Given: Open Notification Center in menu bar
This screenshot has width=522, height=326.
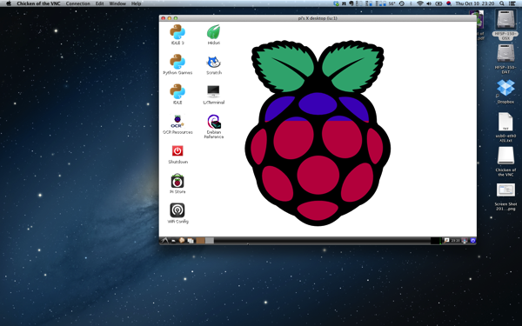Looking at the screenshot, I should click(x=512, y=3).
